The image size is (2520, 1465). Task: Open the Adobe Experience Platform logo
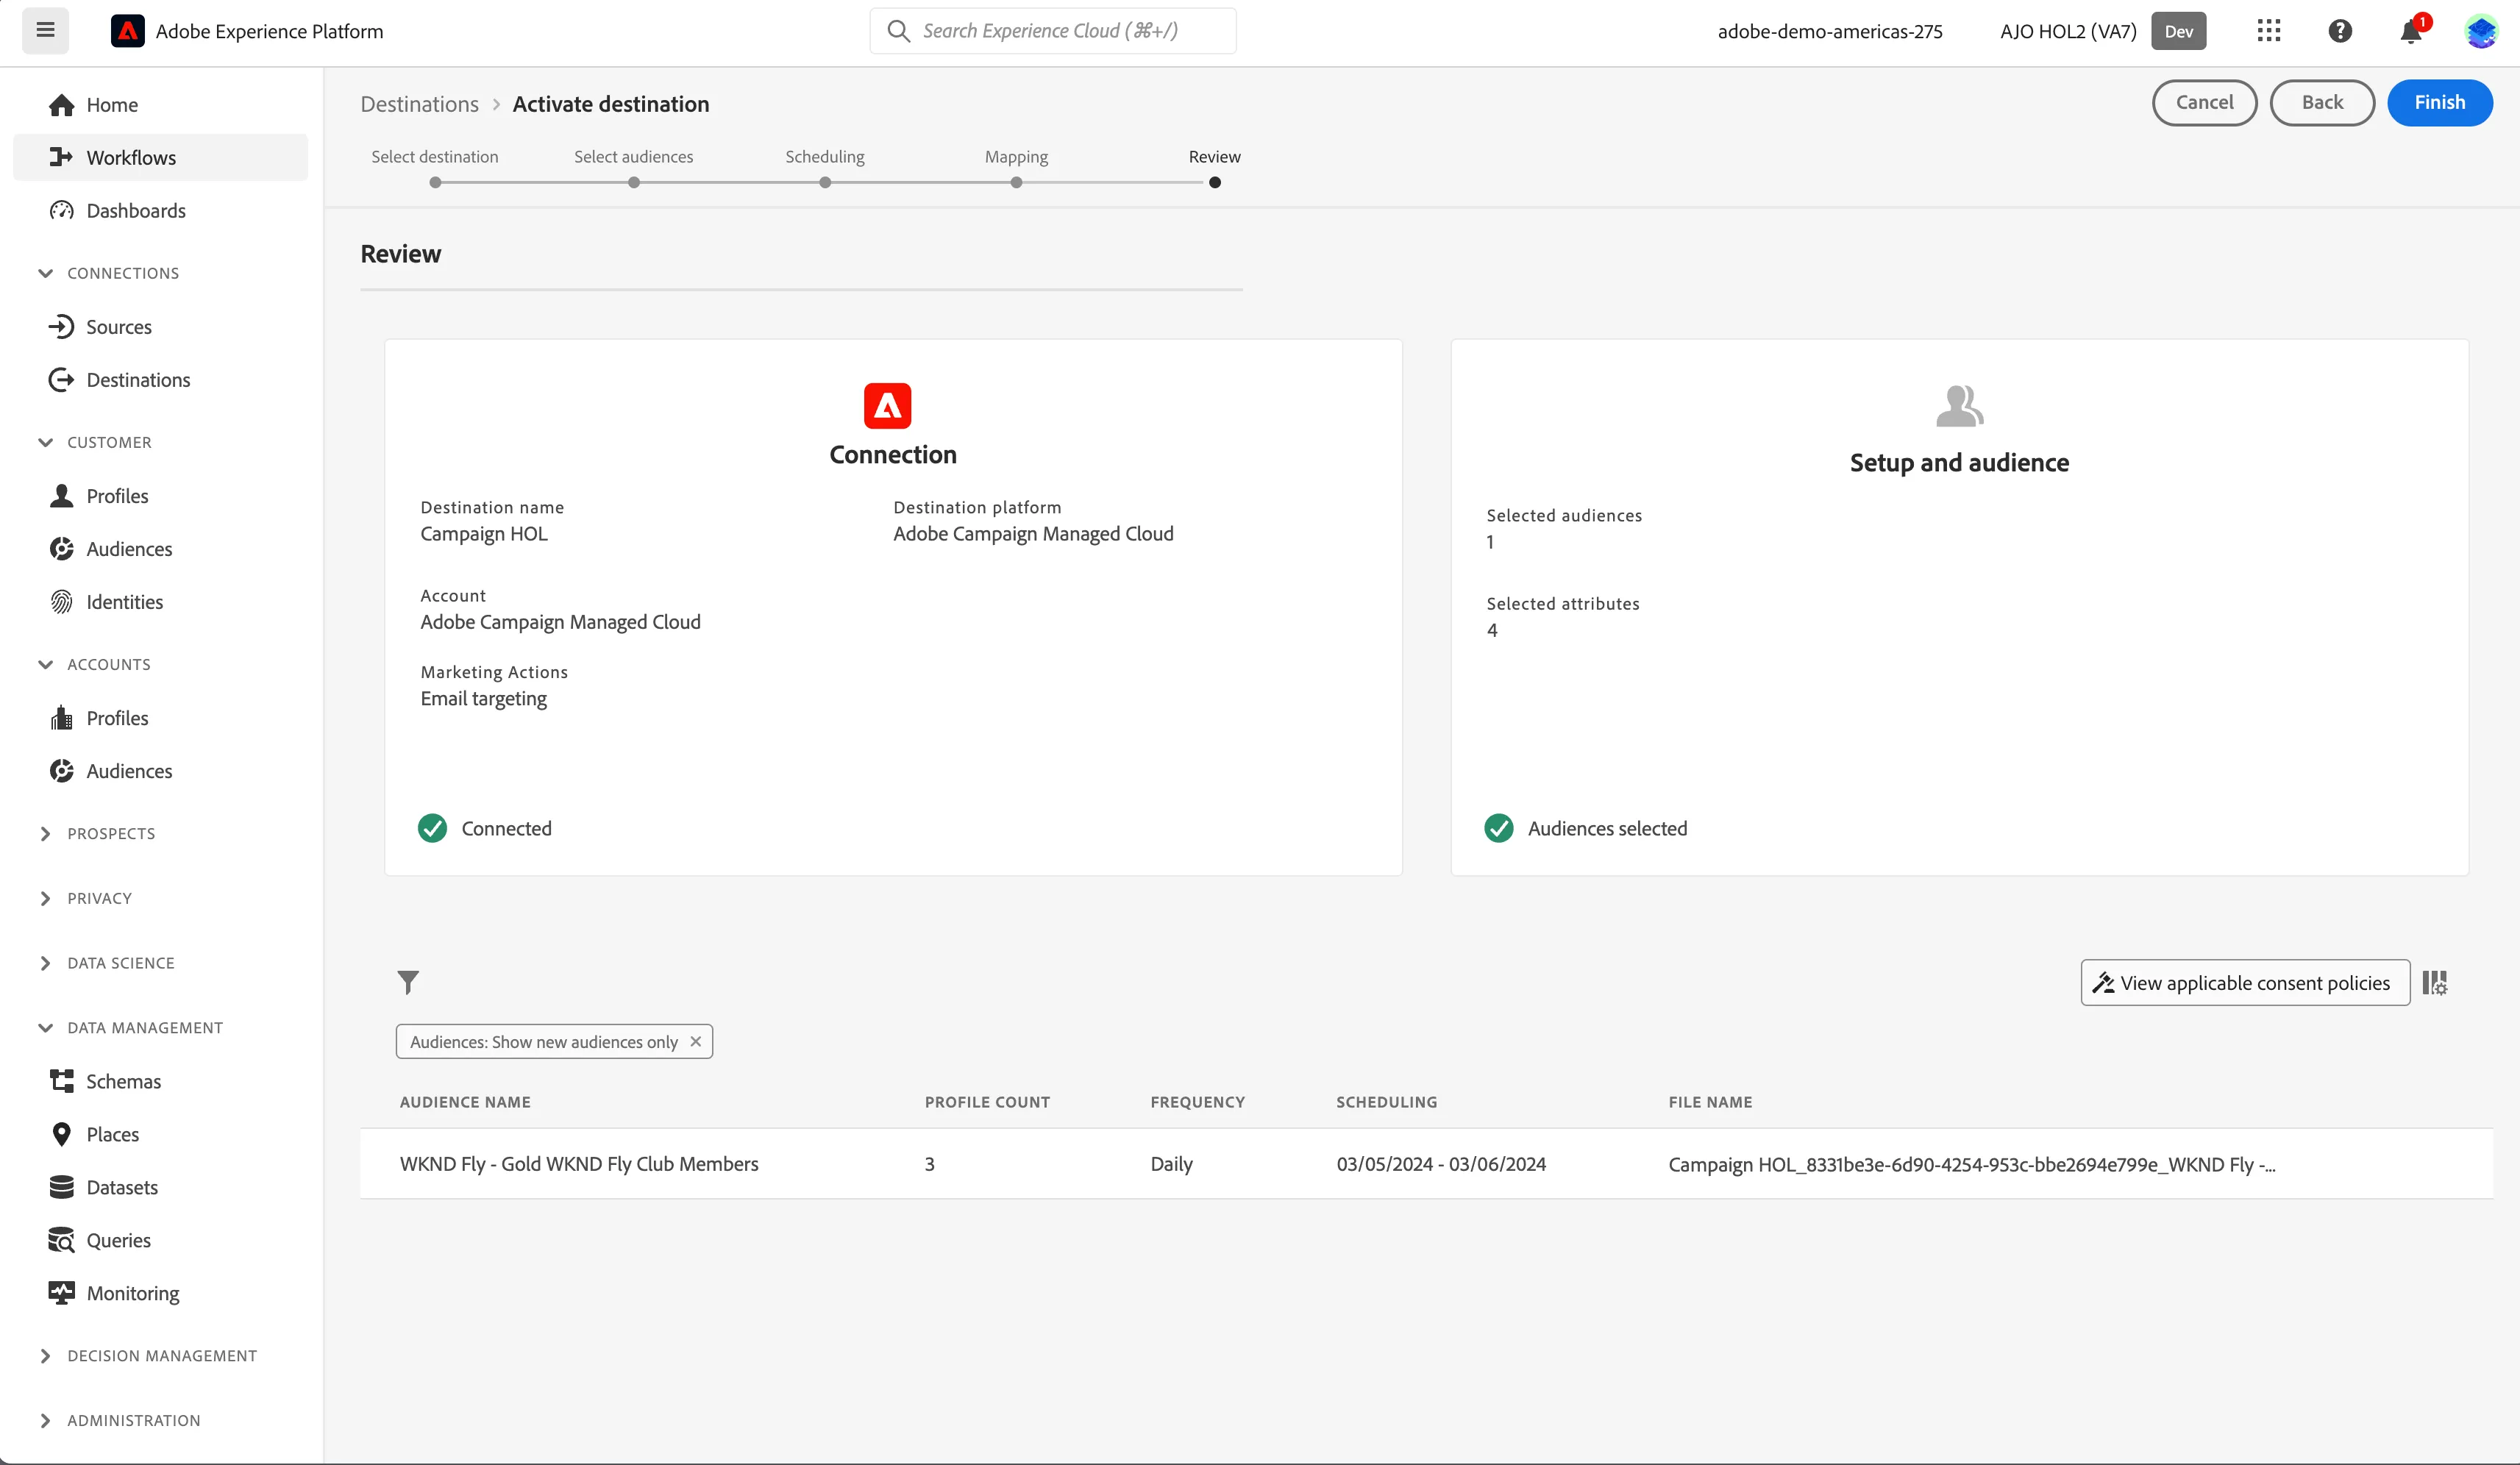point(127,31)
